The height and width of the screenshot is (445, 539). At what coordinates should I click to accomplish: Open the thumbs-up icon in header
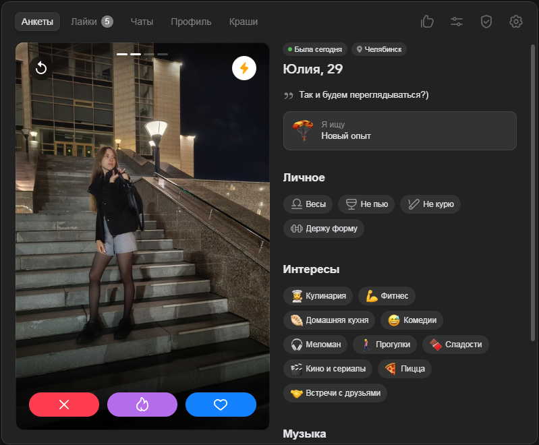pos(427,22)
